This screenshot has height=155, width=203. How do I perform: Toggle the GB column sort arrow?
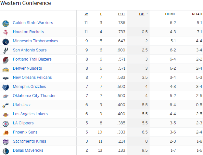click(x=147, y=14)
